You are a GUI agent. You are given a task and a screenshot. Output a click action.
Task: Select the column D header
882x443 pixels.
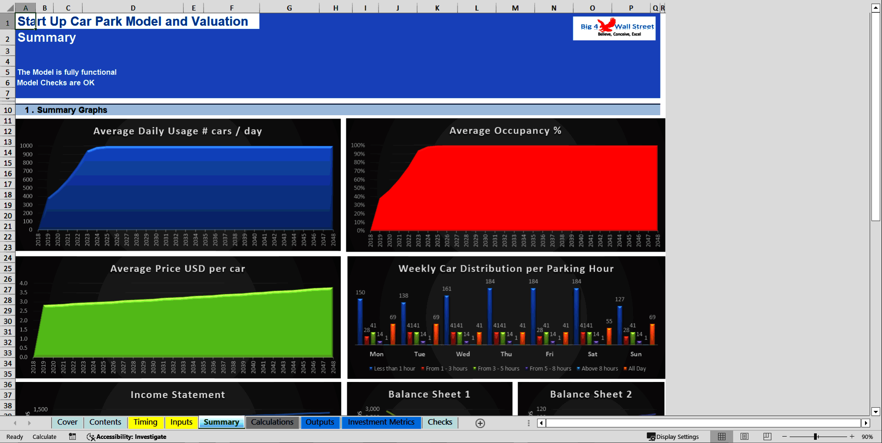pos(133,8)
